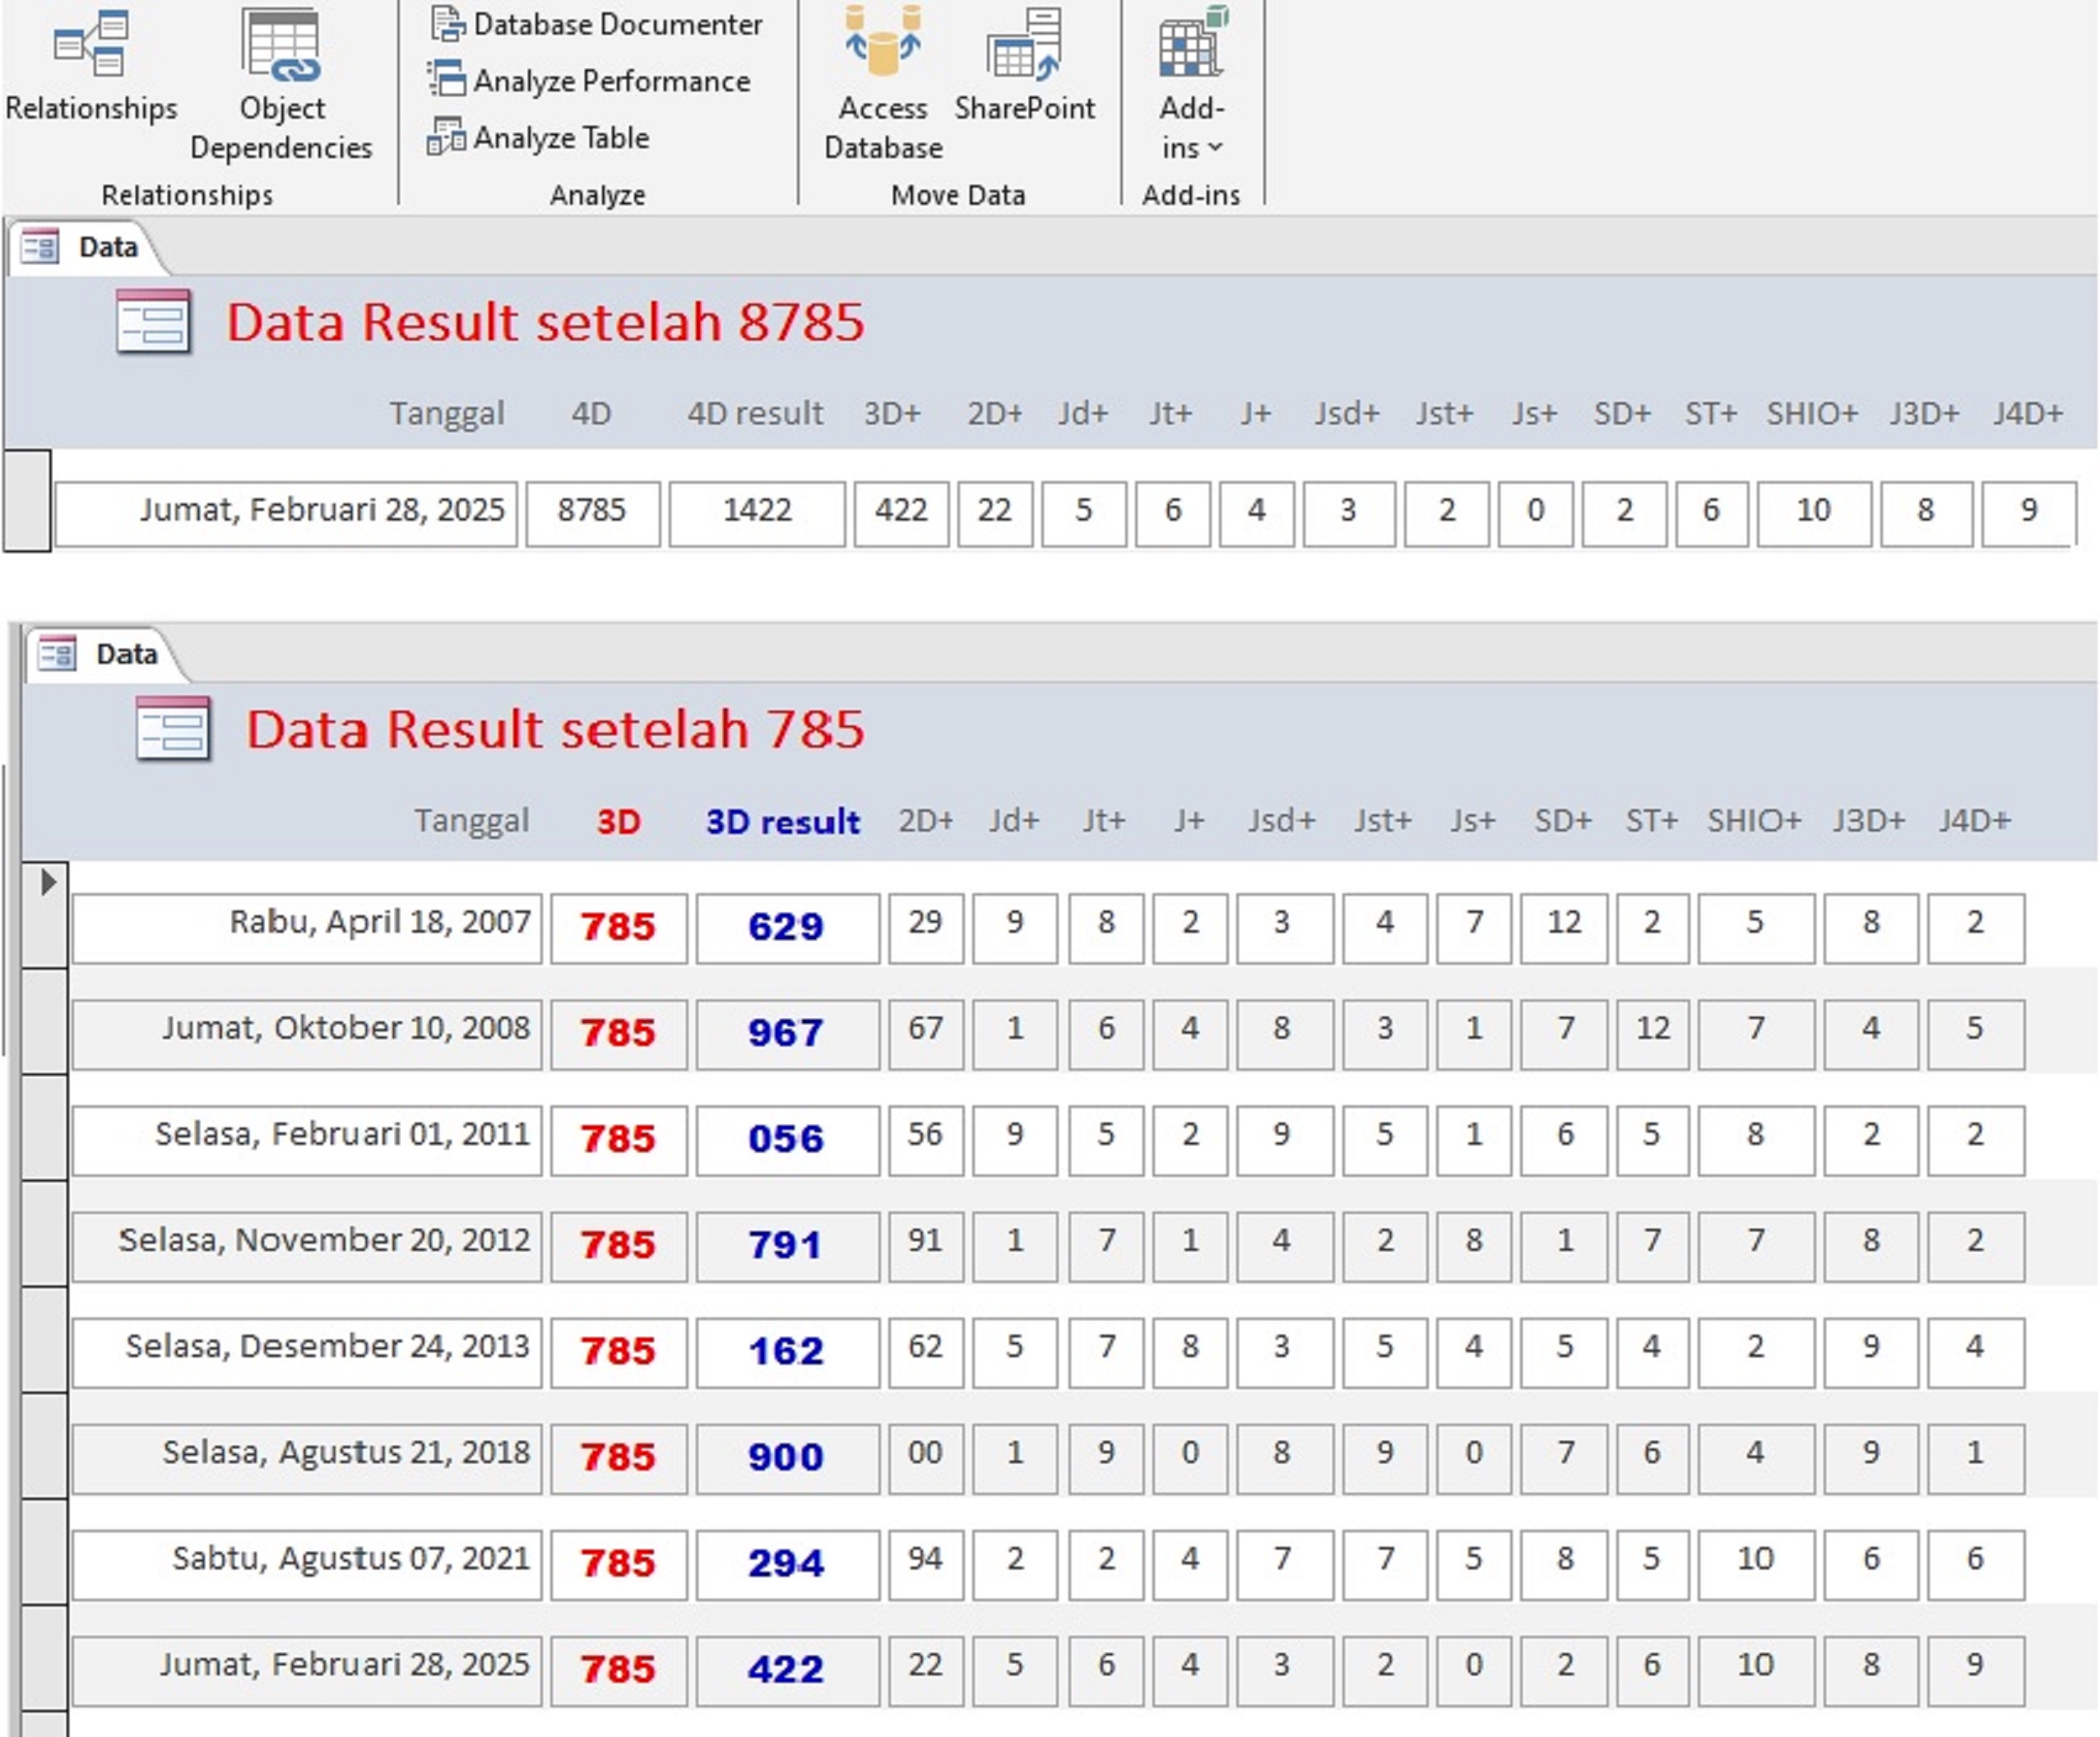Click the 3D result column header

782,821
